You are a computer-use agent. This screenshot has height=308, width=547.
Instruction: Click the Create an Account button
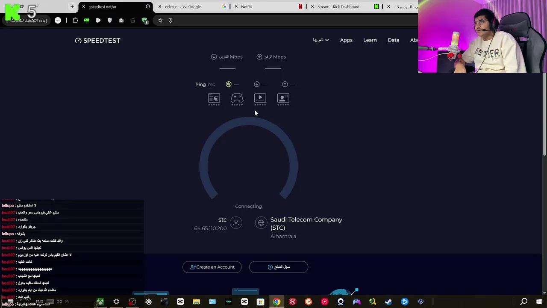(212, 267)
